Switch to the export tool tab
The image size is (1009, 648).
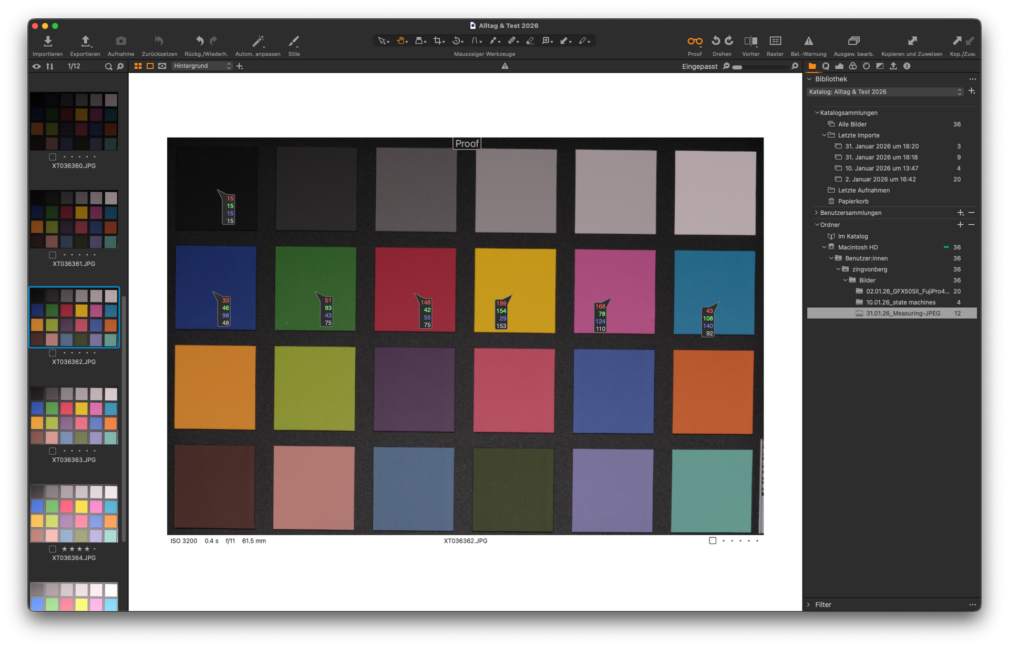[x=893, y=66]
